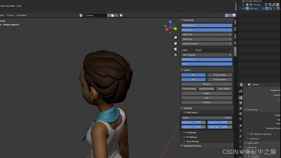Viewport: 281px width, 158px height.
Task: Toggle the Mask Arm property
Action: [207, 34]
